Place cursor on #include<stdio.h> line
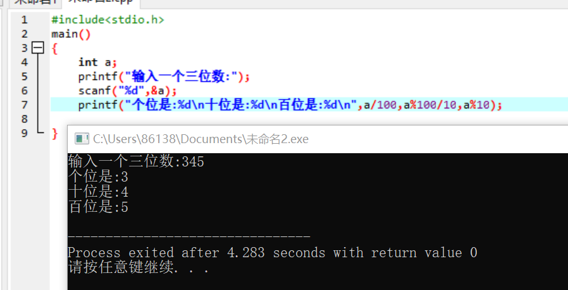The width and height of the screenshot is (568, 290). pyautogui.click(x=108, y=20)
